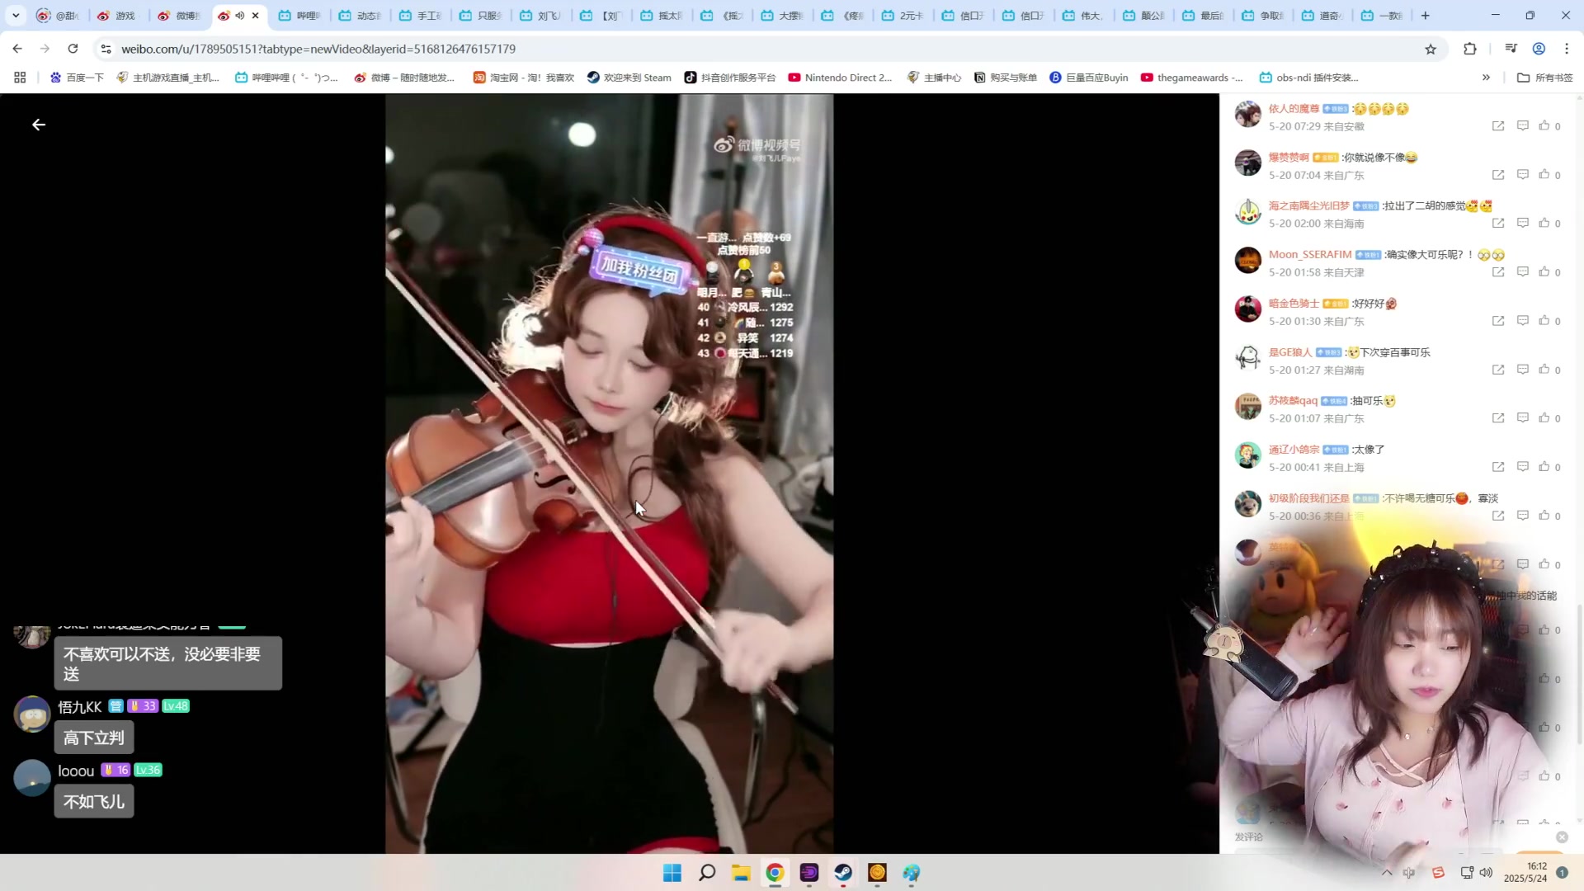1584x891 pixels.
Task: Go back with the video viewer arrow
Action: point(39,125)
